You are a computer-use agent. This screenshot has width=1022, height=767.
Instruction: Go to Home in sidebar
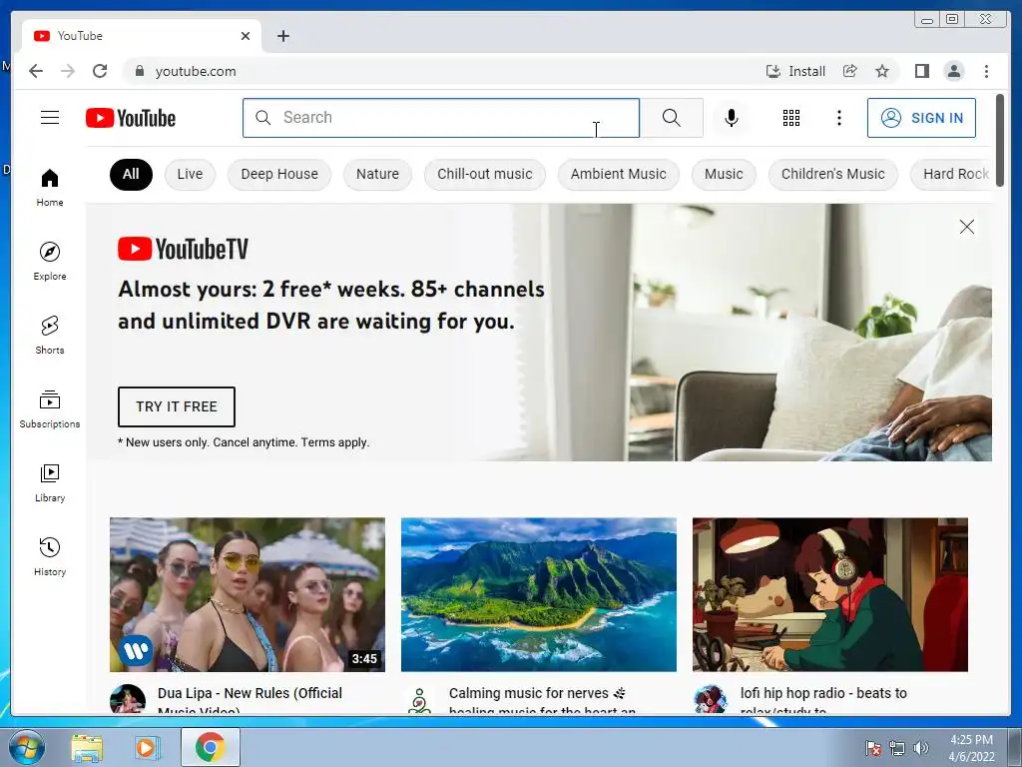[50, 188]
